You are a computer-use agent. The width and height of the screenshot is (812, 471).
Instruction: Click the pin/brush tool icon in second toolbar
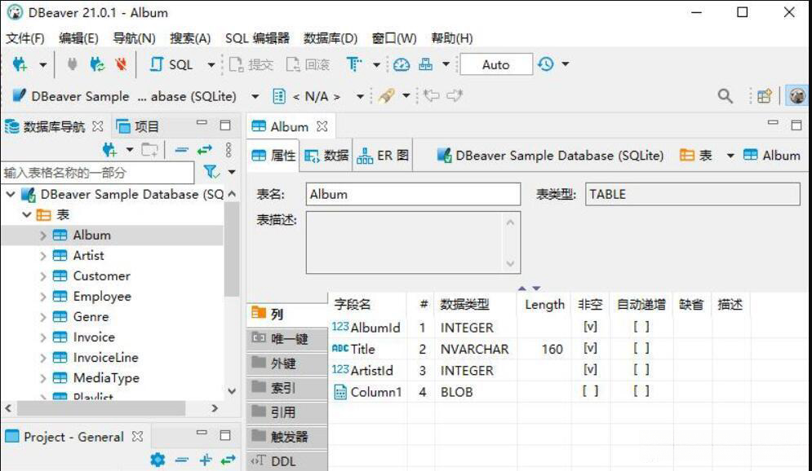click(386, 95)
